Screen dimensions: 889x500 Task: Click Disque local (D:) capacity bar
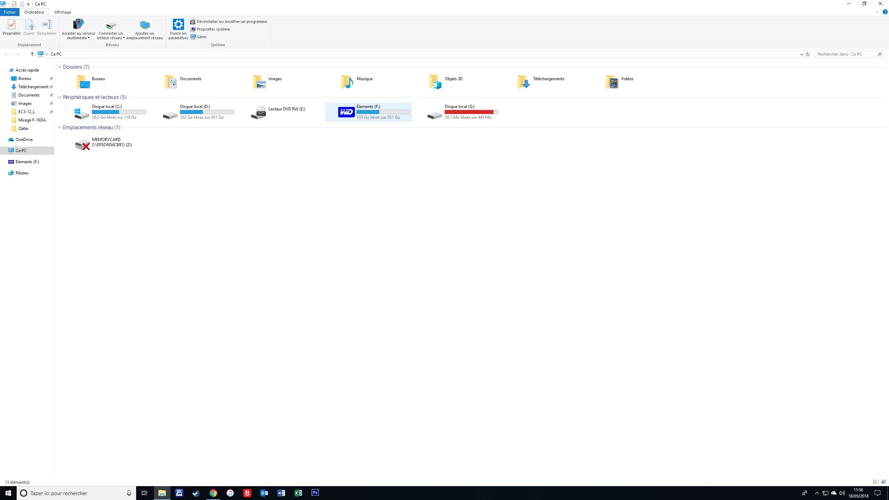pos(207,112)
